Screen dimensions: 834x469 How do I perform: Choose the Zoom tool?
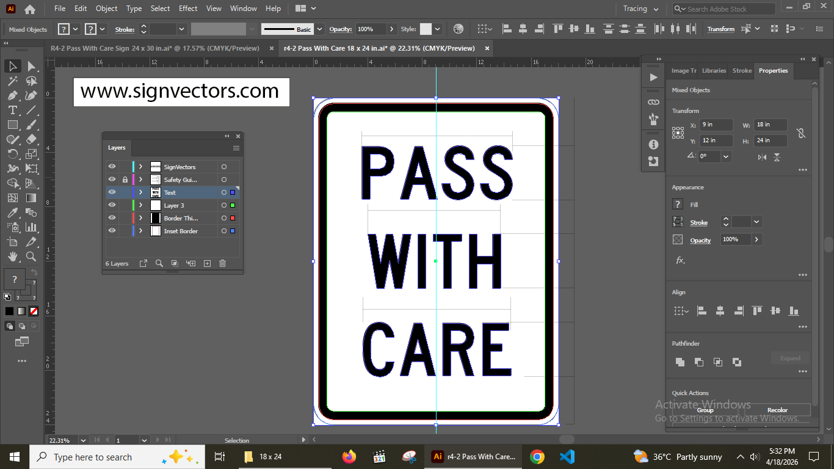(31, 256)
